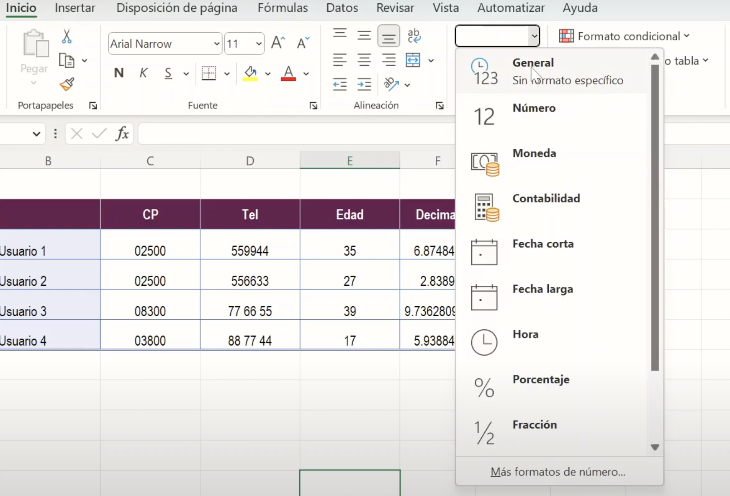Toggle bold with the N button
Viewport: 730px width, 496px height.
click(x=118, y=73)
